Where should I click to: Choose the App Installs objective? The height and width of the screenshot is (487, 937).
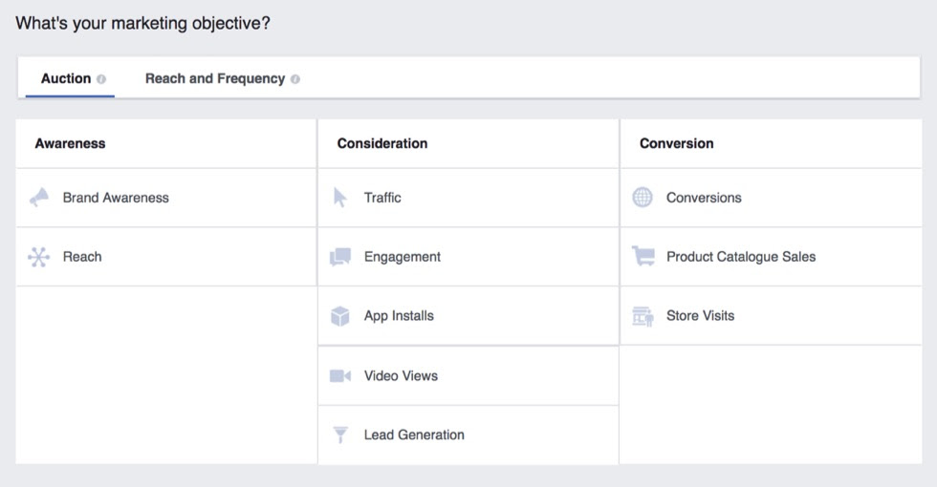point(468,316)
